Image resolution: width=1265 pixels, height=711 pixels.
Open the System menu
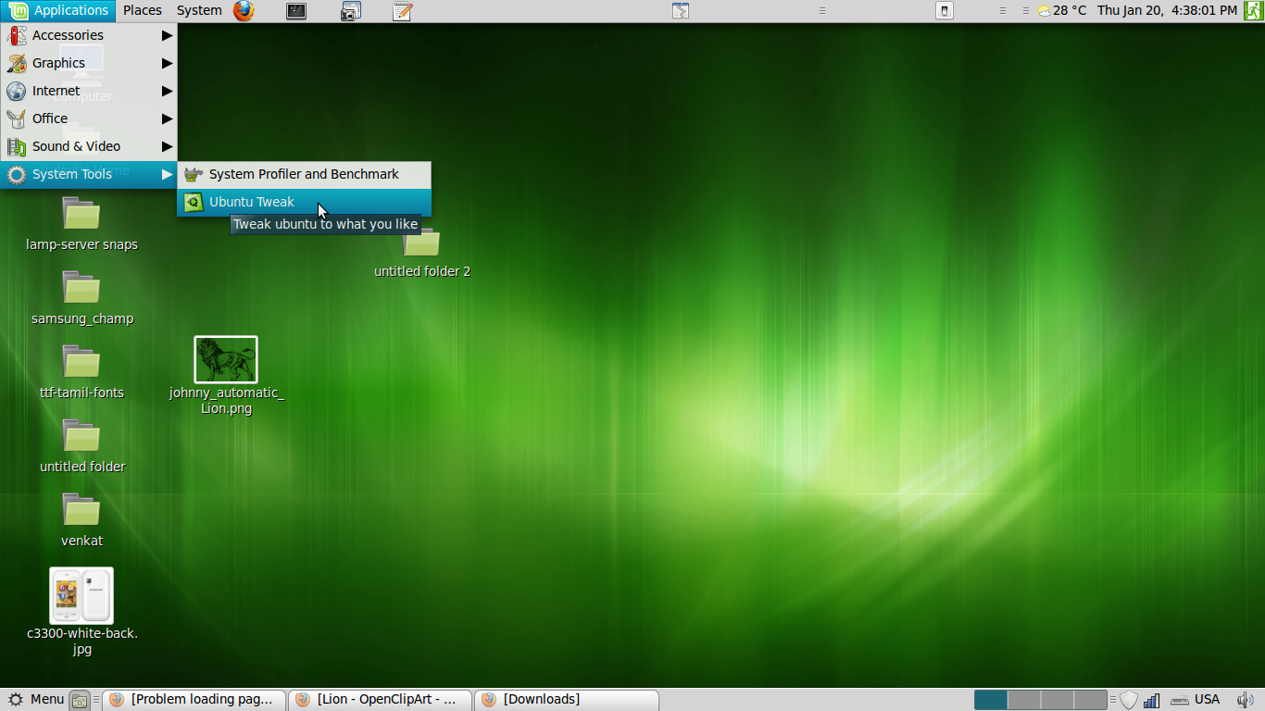click(198, 10)
